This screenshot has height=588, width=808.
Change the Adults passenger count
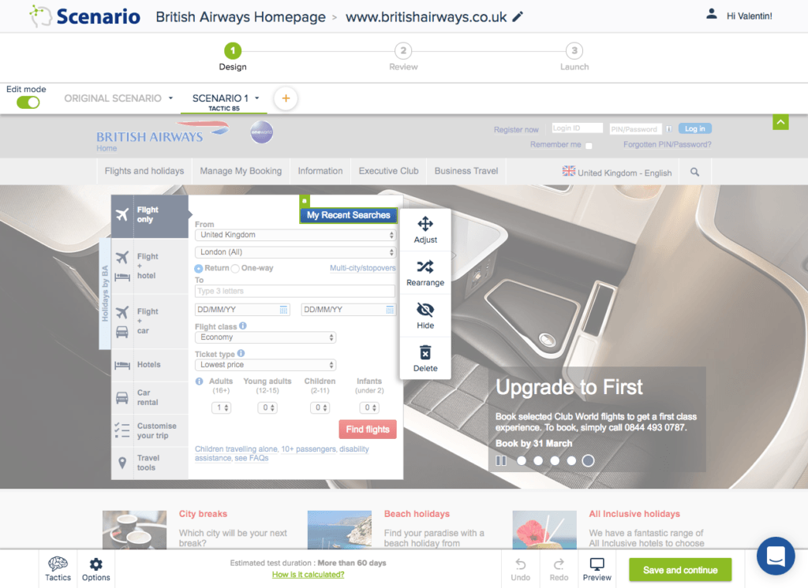pyautogui.click(x=221, y=408)
